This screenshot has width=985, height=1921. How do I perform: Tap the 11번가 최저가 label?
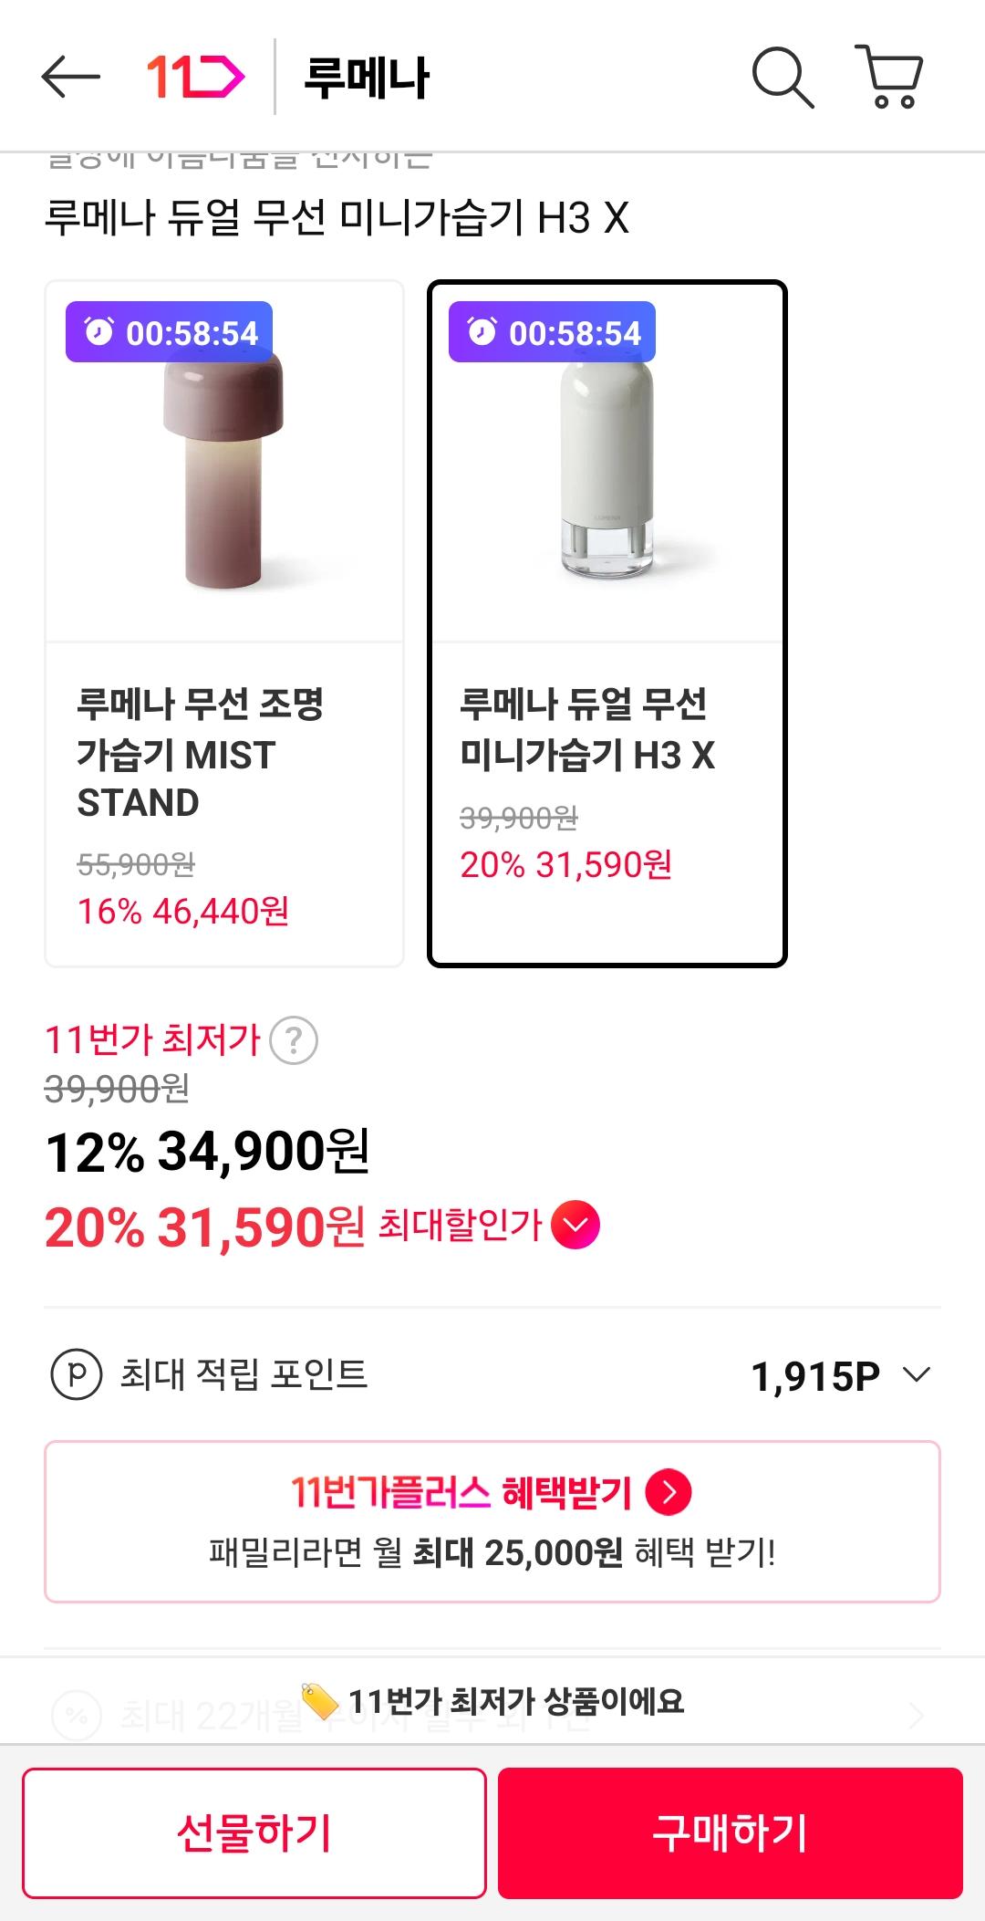click(153, 1040)
